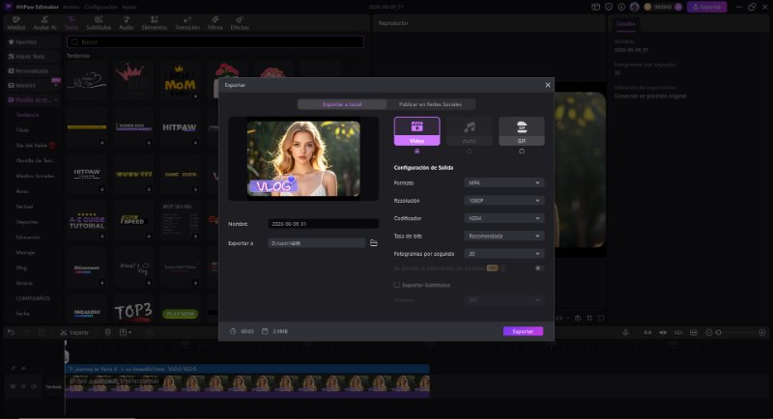The height and width of the screenshot is (419, 773).
Task: Click the layout icon in title bar
Action: click(595, 7)
